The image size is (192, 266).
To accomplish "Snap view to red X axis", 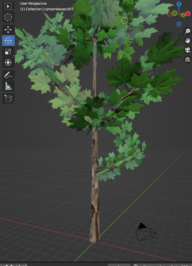I will point(188,14).
